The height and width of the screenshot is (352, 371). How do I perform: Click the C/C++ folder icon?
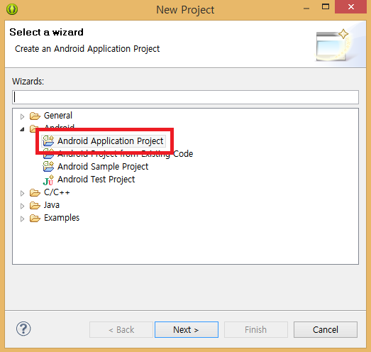point(35,193)
